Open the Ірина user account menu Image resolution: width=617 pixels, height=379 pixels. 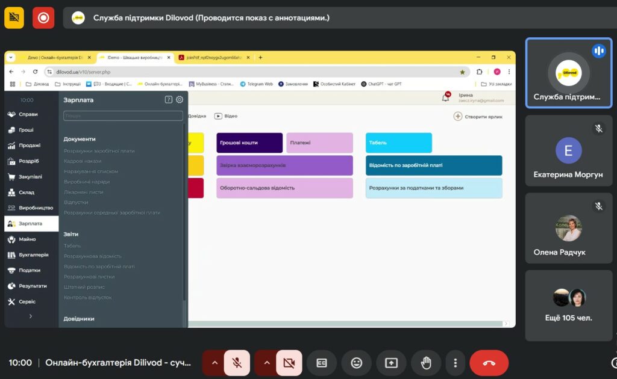481,97
